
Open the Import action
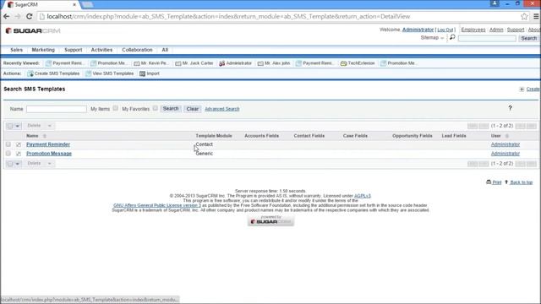[x=150, y=73]
